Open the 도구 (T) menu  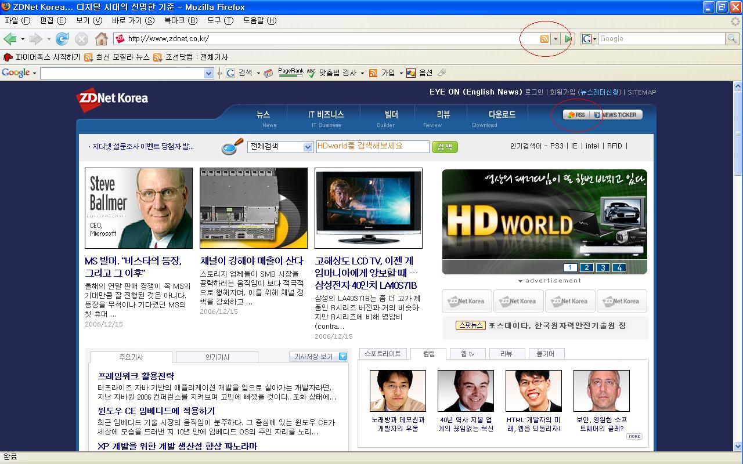pos(220,21)
